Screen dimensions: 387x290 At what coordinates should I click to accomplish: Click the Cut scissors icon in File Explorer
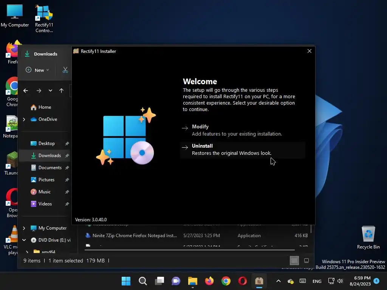65,70
